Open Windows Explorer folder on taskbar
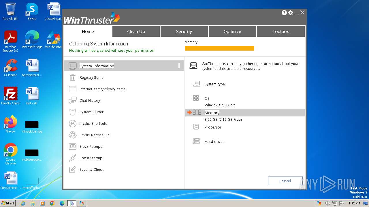Image resolution: width=369 pixels, height=207 pixels. tap(33, 203)
